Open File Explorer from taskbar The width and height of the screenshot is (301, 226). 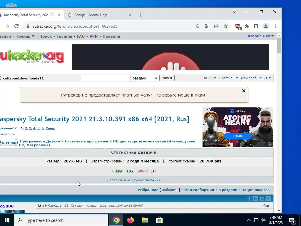[x=145, y=220]
